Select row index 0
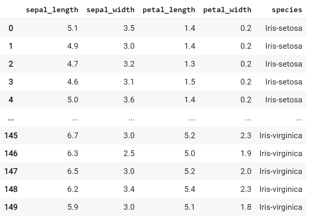The width and height of the screenshot is (309, 217). pyautogui.click(x=11, y=28)
